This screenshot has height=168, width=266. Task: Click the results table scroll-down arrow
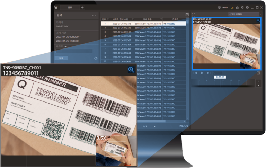click(187, 118)
